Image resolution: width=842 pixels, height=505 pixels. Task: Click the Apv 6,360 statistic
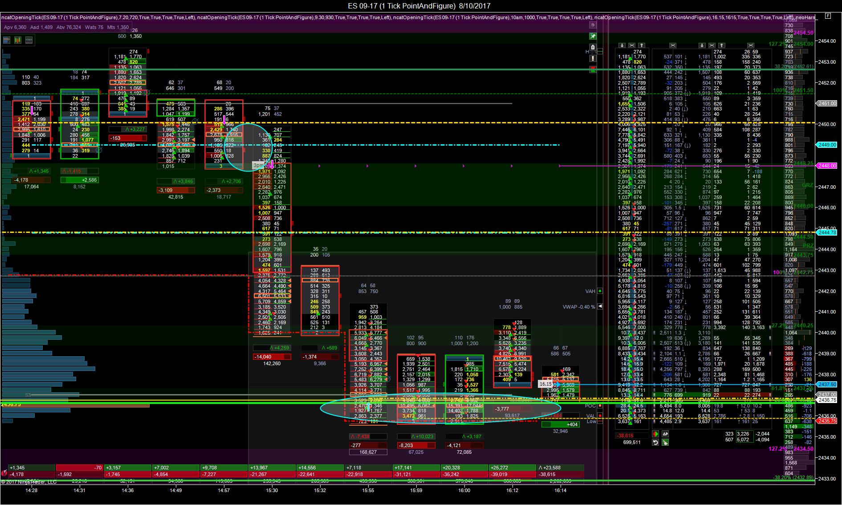15,27
